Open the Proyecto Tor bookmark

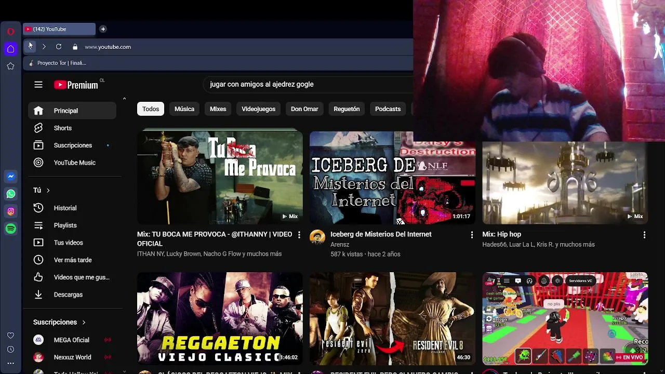point(58,63)
